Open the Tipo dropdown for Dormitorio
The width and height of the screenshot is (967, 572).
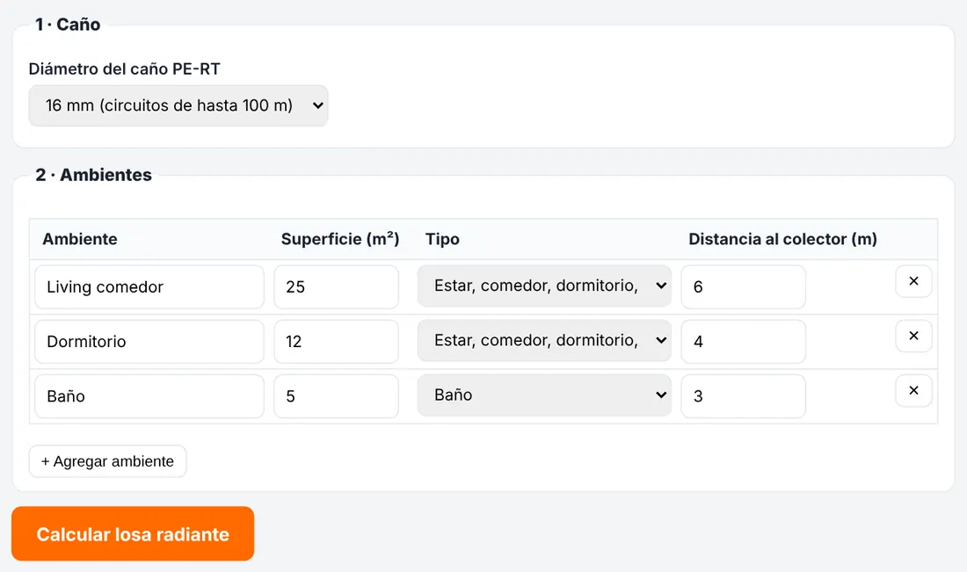pyautogui.click(x=544, y=341)
